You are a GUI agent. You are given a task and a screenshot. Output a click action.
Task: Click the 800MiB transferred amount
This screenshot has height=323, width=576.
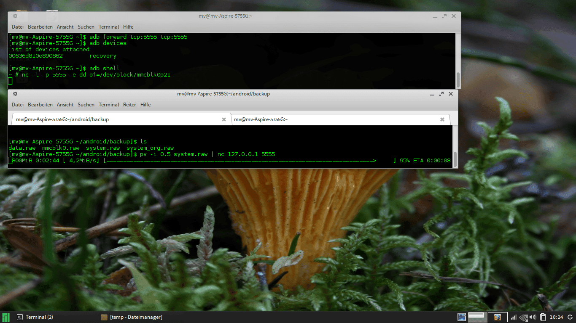tap(22, 161)
